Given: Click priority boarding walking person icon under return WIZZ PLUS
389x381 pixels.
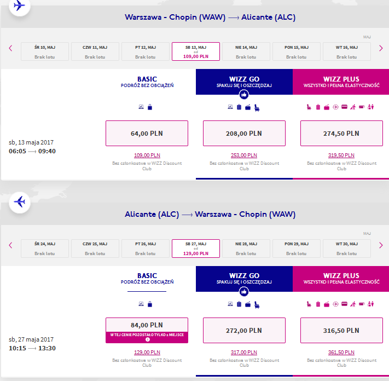Looking at the screenshot, I should [x=353, y=304].
